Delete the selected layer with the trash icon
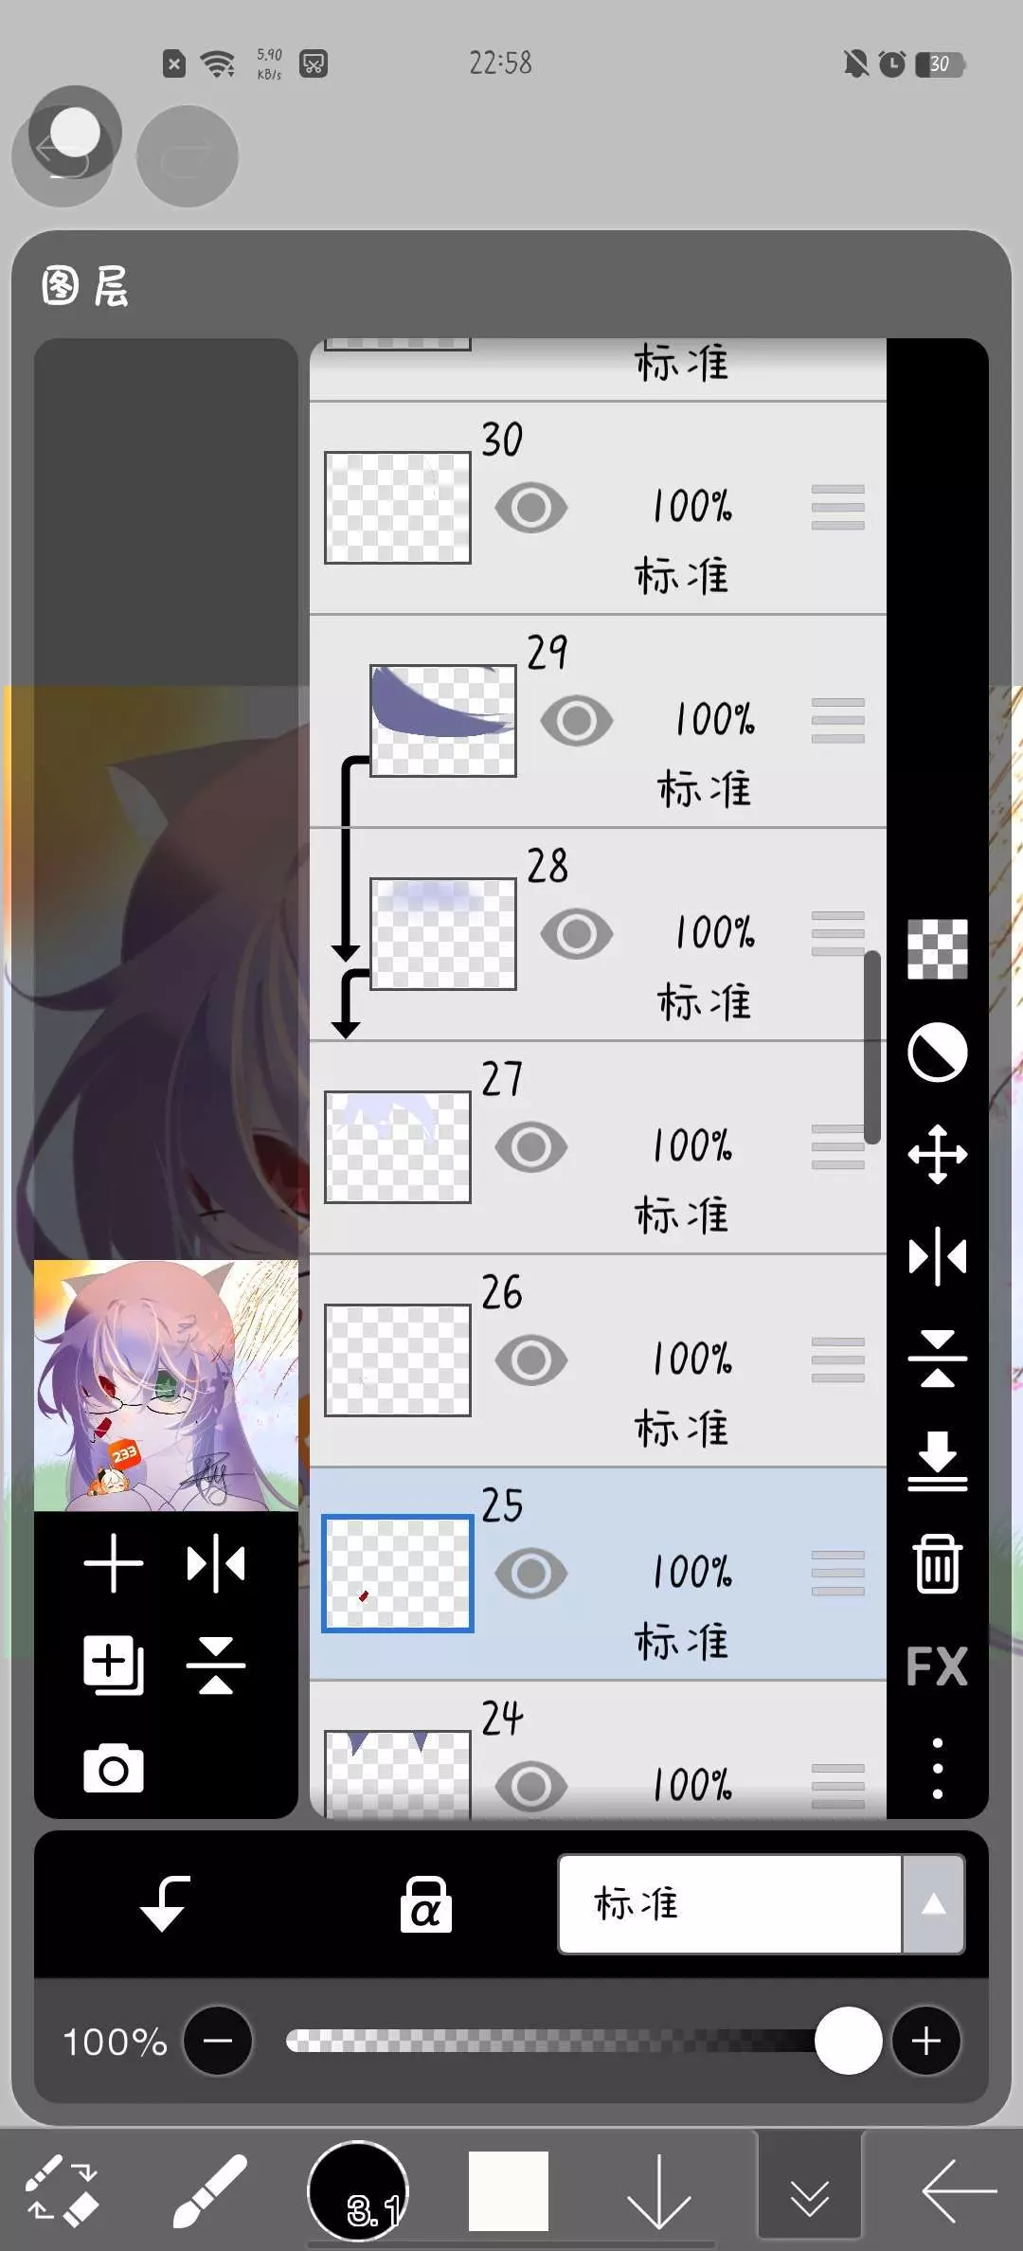Image resolution: width=1023 pixels, height=2251 pixels. [x=938, y=1564]
